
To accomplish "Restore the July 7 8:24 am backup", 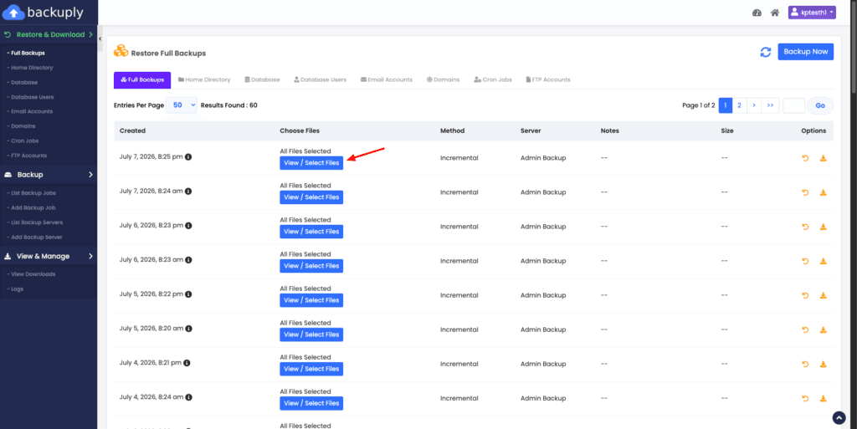I will point(805,192).
